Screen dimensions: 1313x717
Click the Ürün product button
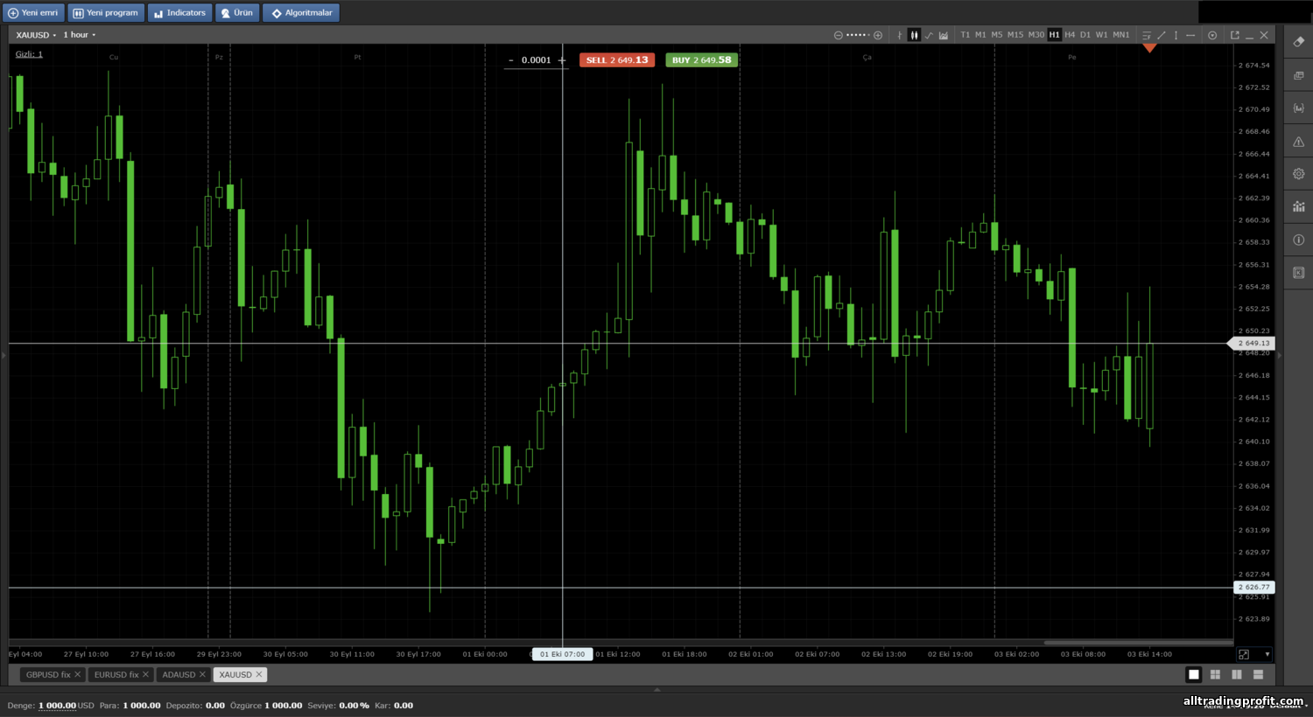point(237,13)
